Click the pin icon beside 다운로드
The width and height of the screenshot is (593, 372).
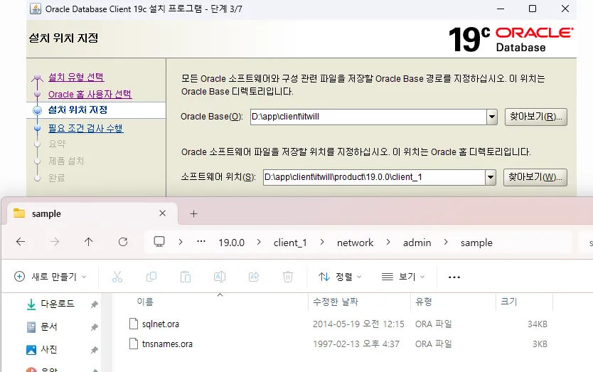(x=95, y=304)
